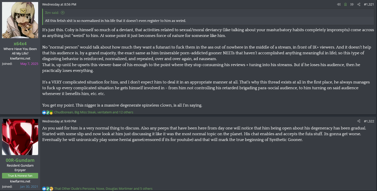
Task: View x64x4's avatar image
Action: click(20, 20)
